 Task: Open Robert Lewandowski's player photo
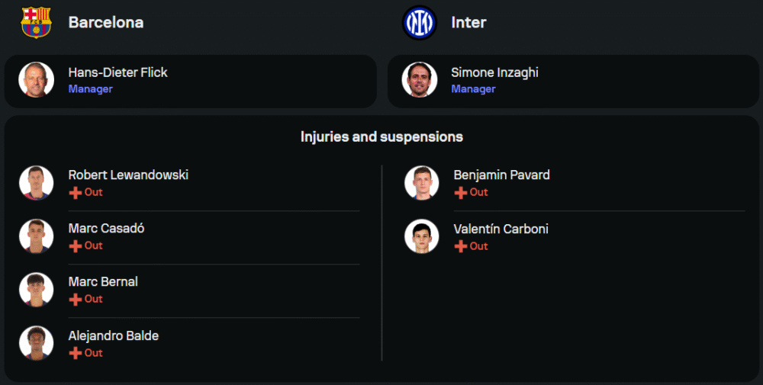point(36,183)
